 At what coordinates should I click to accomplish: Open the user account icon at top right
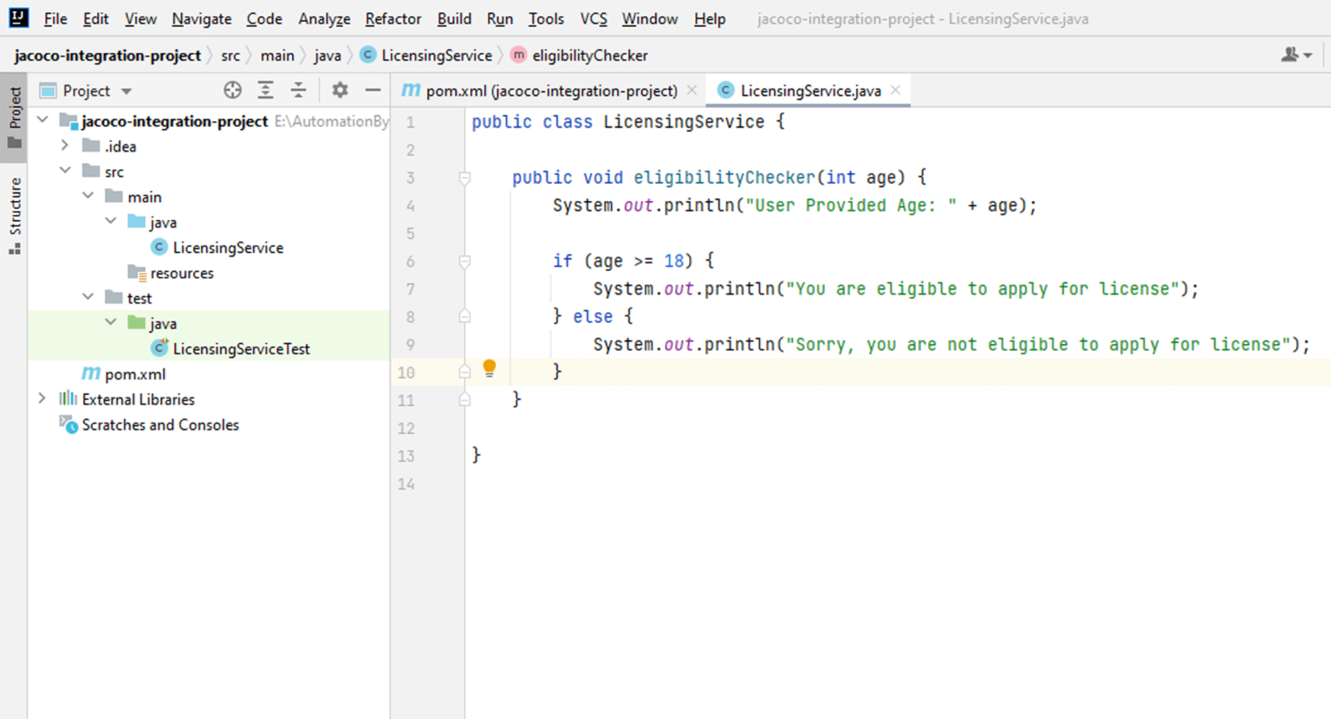click(1295, 55)
